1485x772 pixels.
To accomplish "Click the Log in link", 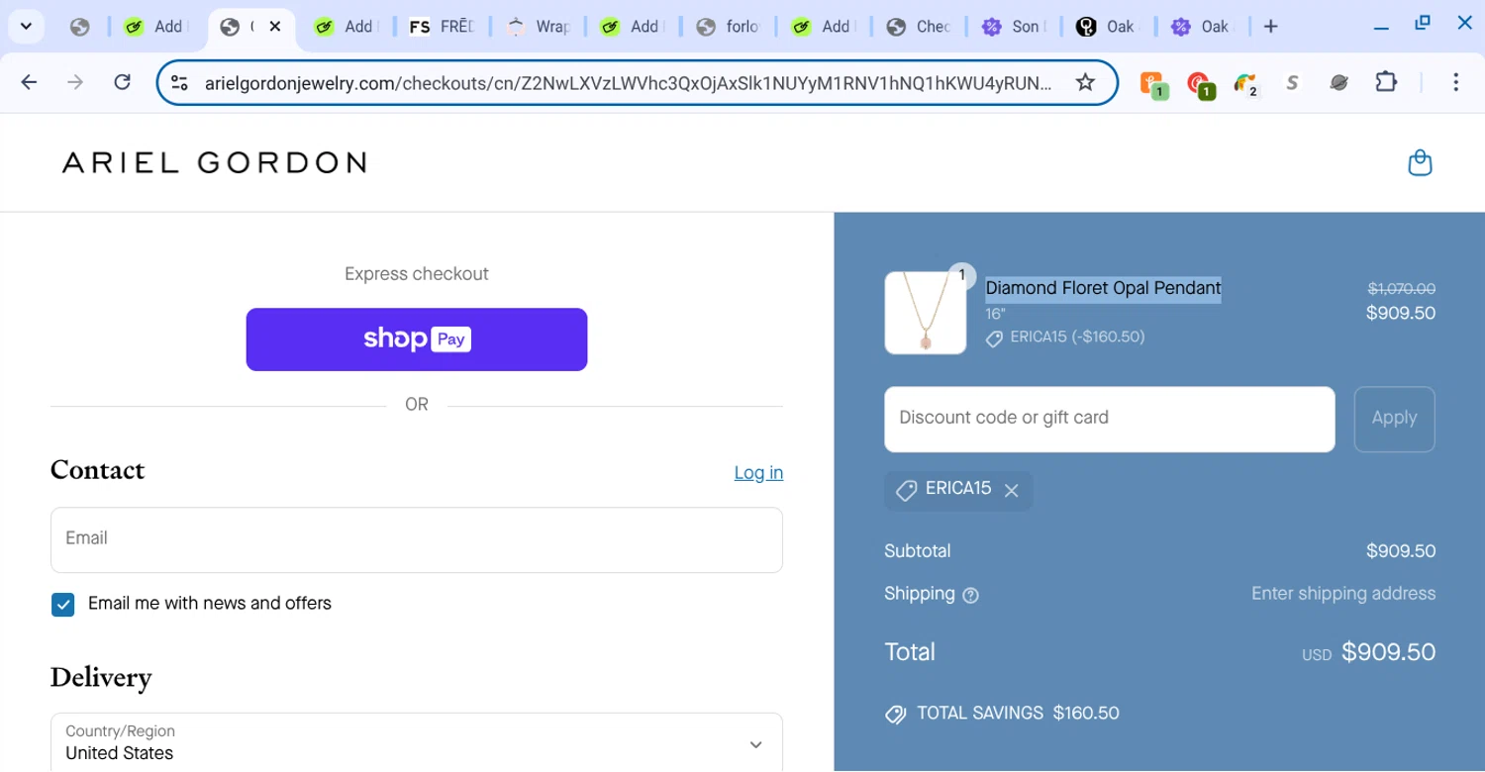I will pos(758,473).
